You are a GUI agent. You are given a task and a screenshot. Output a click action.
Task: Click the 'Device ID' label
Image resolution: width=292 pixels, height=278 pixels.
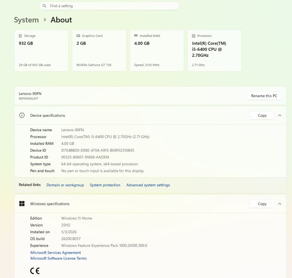point(38,150)
